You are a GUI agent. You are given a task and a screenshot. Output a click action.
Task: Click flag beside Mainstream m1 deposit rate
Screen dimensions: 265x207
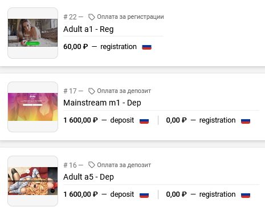pos(144,121)
